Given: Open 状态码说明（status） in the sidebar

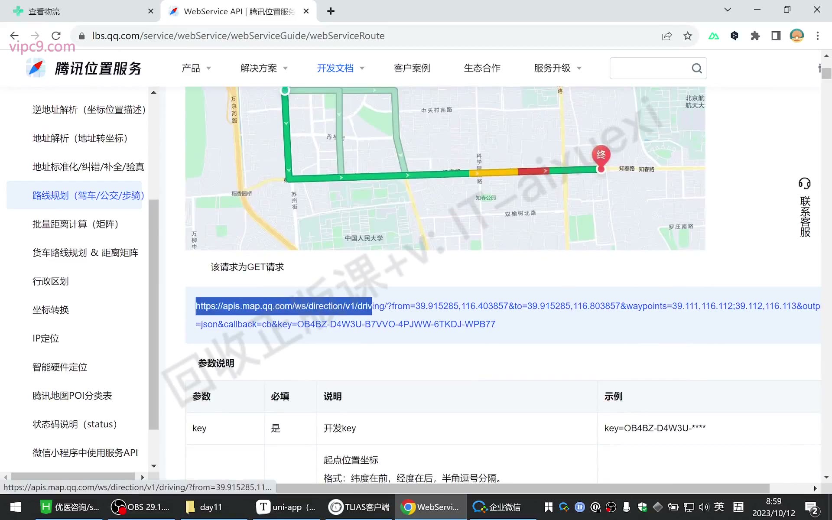Looking at the screenshot, I should point(75,424).
